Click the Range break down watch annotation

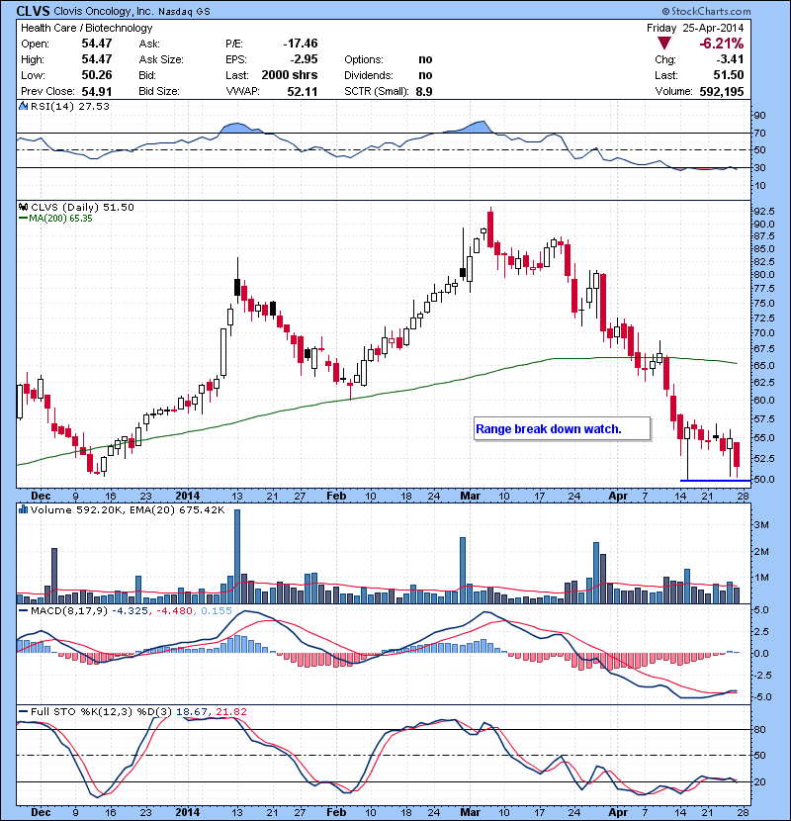click(549, 429)
